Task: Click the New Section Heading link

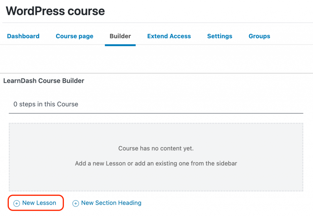Action: pos(111,203)
